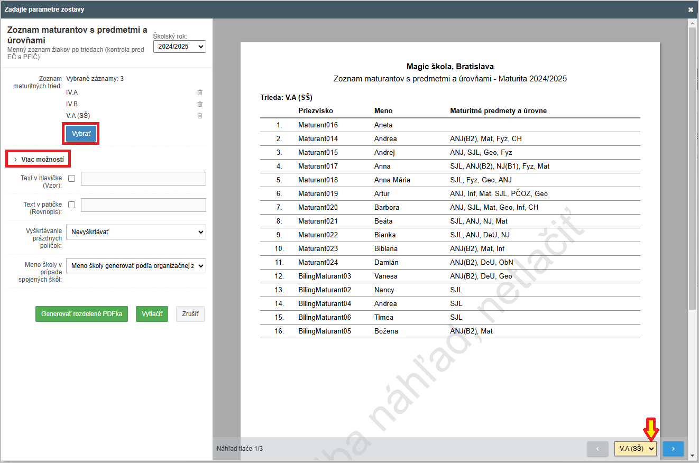Open the V.A (SŠ) class preview selector
This screenshot has width=699, height=463.
[x=635, y=449]
